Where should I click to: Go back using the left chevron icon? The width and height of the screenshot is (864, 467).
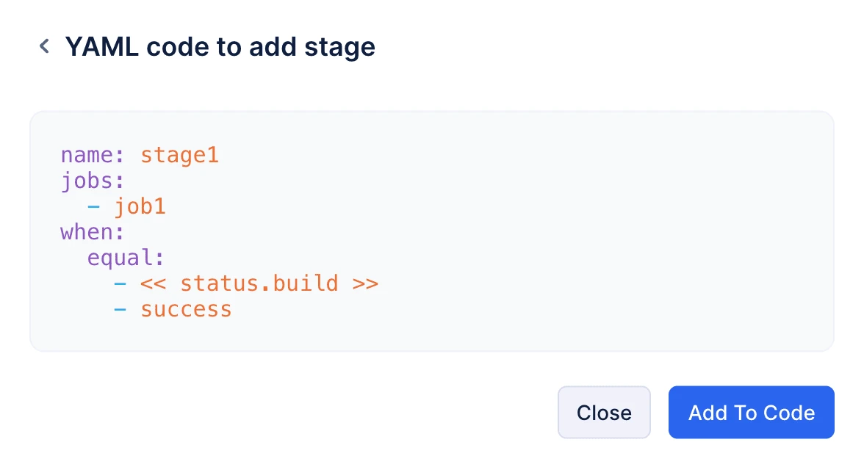point(45,46)
